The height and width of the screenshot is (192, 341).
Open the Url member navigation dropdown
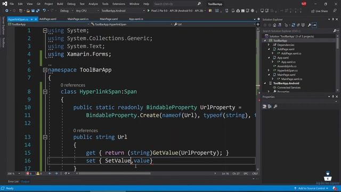tap(215, 25)
